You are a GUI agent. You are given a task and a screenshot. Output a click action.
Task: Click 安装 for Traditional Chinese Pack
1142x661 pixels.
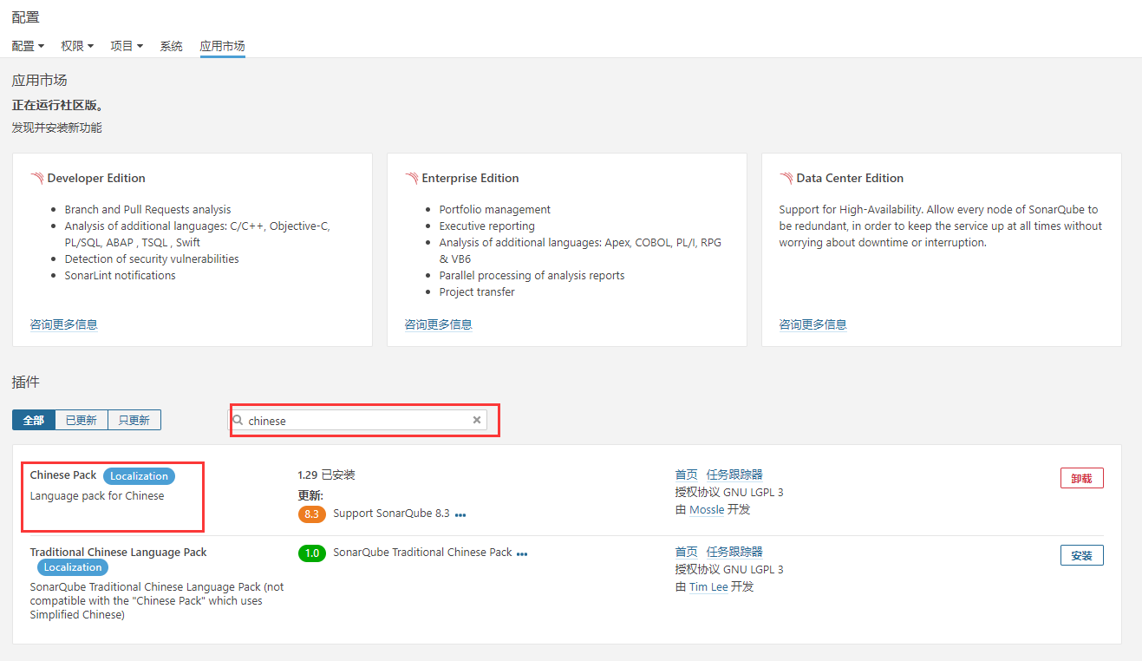(x=1081, y=555)
